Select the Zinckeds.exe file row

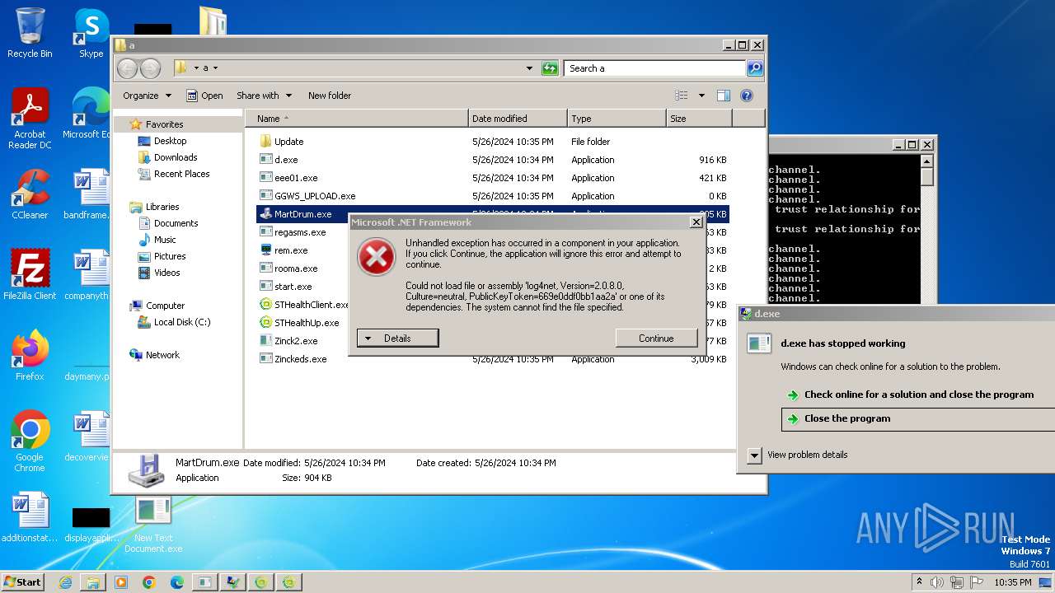tap(494, 359)
